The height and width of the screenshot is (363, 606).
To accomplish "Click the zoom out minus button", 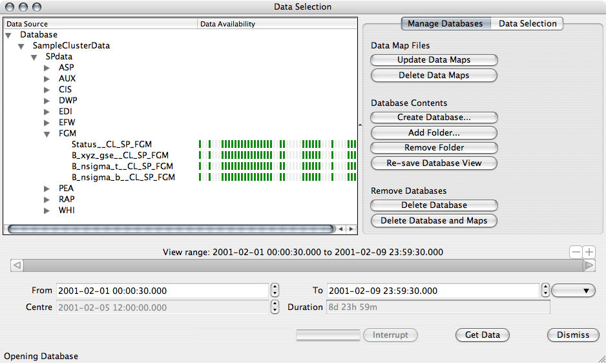I will (x=576, y=252).
